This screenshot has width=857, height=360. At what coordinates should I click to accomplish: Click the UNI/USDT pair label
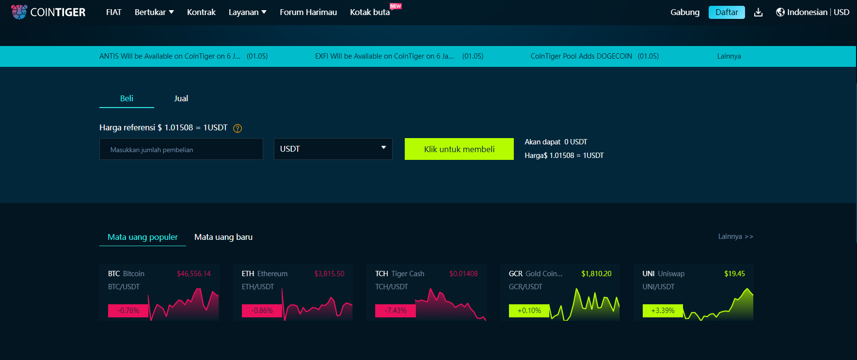click(658, 287)
